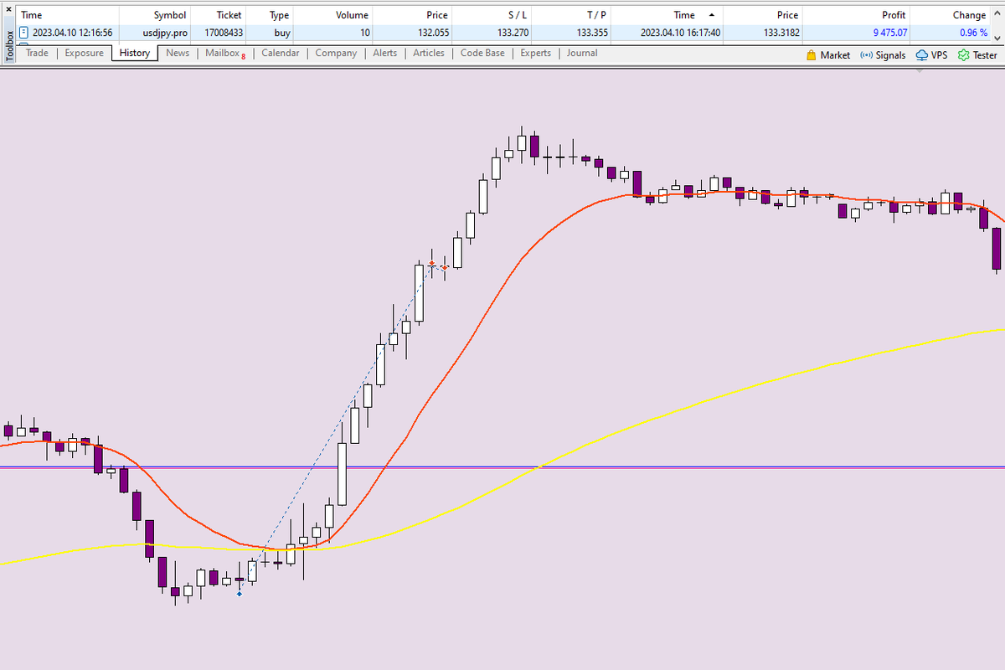
Task: Switch to the Calendar tab
Action: pyautogui.click(x=281, y=53)
